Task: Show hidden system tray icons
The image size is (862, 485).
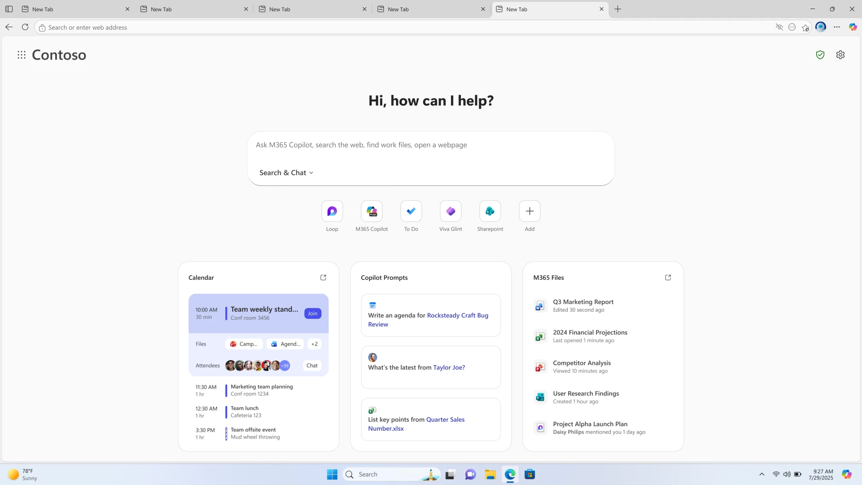Action: pyautogui.click(x=761, y=474)
